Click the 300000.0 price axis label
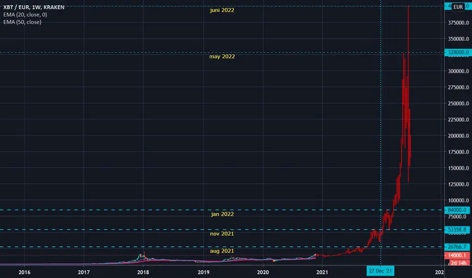Viewport: 472px width, 278px height. [458, 71]
